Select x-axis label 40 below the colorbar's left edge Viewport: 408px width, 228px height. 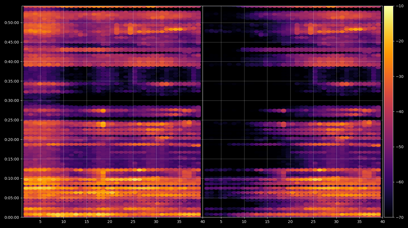coord(383,222)
